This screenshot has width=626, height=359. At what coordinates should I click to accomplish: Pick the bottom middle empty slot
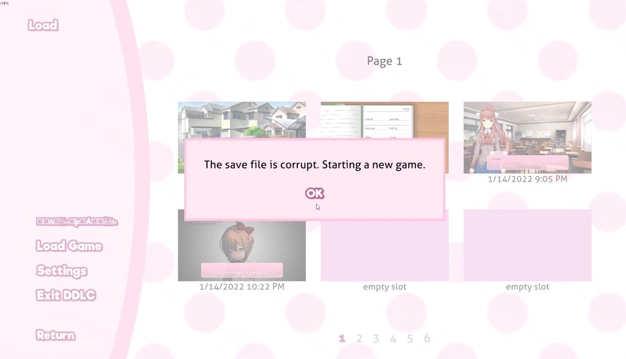(384, 250)
